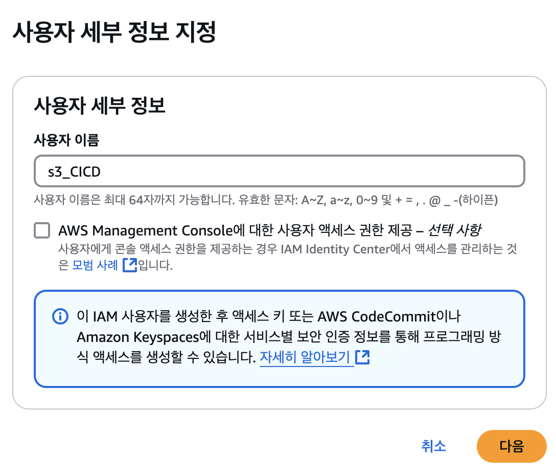Click the 취소 button
Viewport: 556px width, 474px height.
tap(433, 446)
